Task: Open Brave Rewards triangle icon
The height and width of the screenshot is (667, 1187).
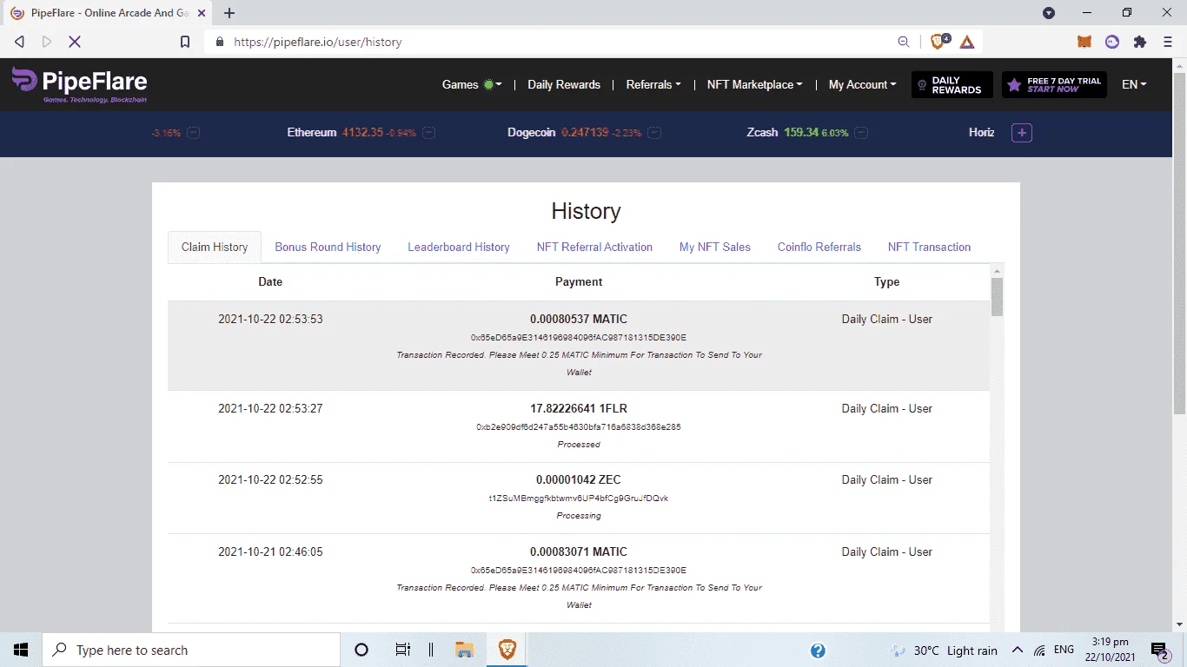Action: click(967, 42)
